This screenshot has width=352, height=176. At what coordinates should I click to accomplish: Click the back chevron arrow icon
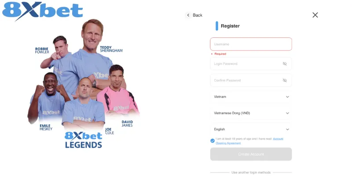tap(188, 15)
